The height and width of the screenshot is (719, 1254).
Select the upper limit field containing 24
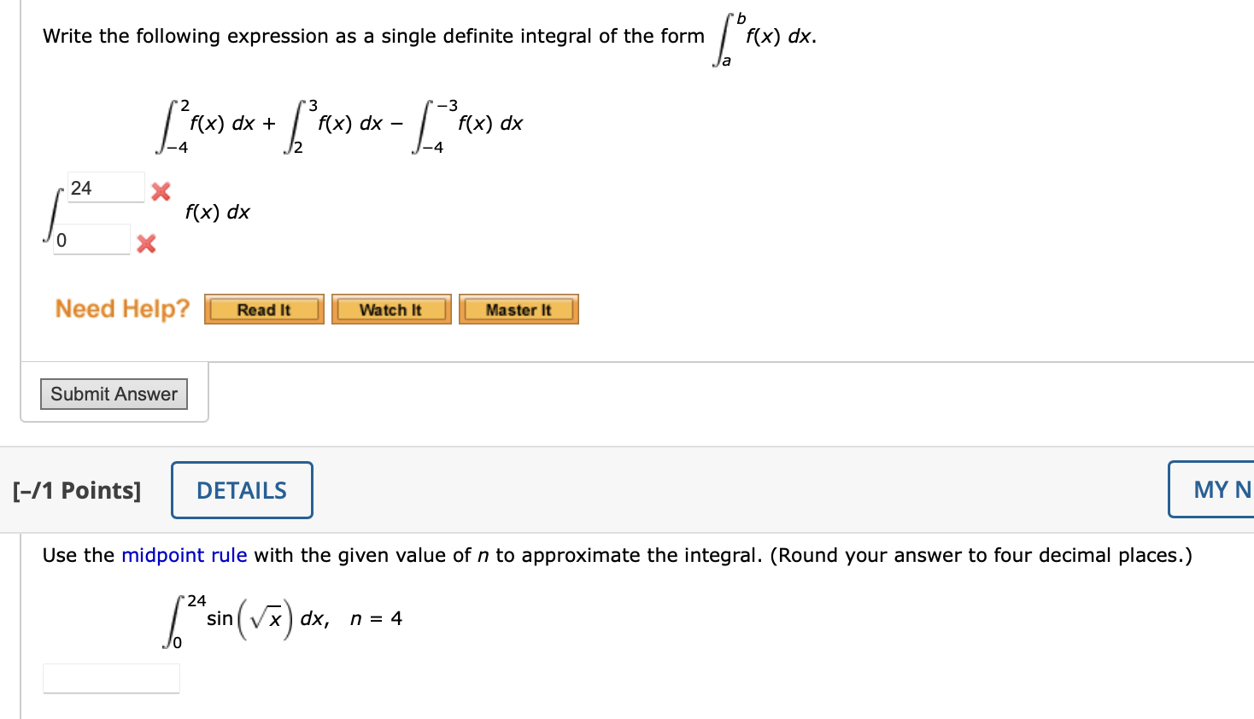point(105,187)
